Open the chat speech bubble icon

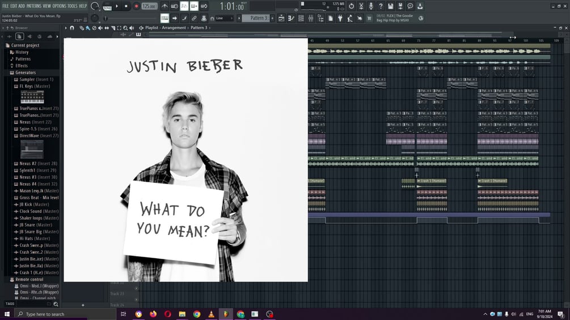point(411,6)
